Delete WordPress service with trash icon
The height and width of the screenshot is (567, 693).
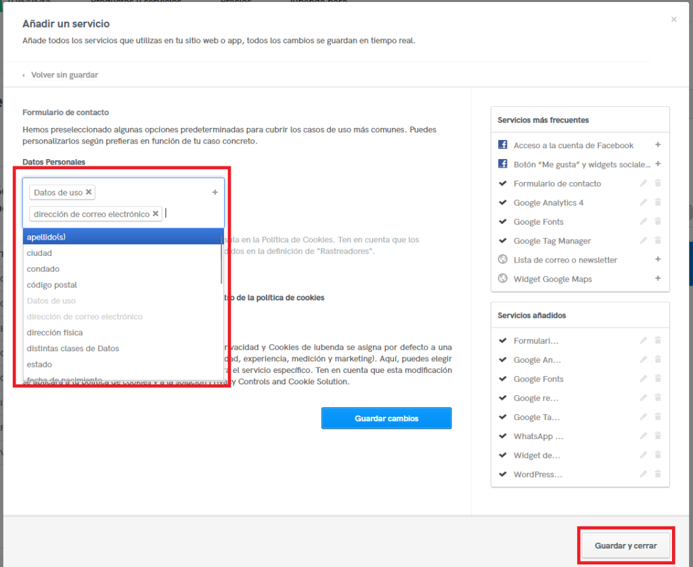[658, 474]
